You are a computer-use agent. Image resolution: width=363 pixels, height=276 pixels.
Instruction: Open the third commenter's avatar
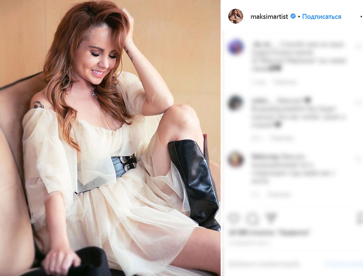(236, 159)
